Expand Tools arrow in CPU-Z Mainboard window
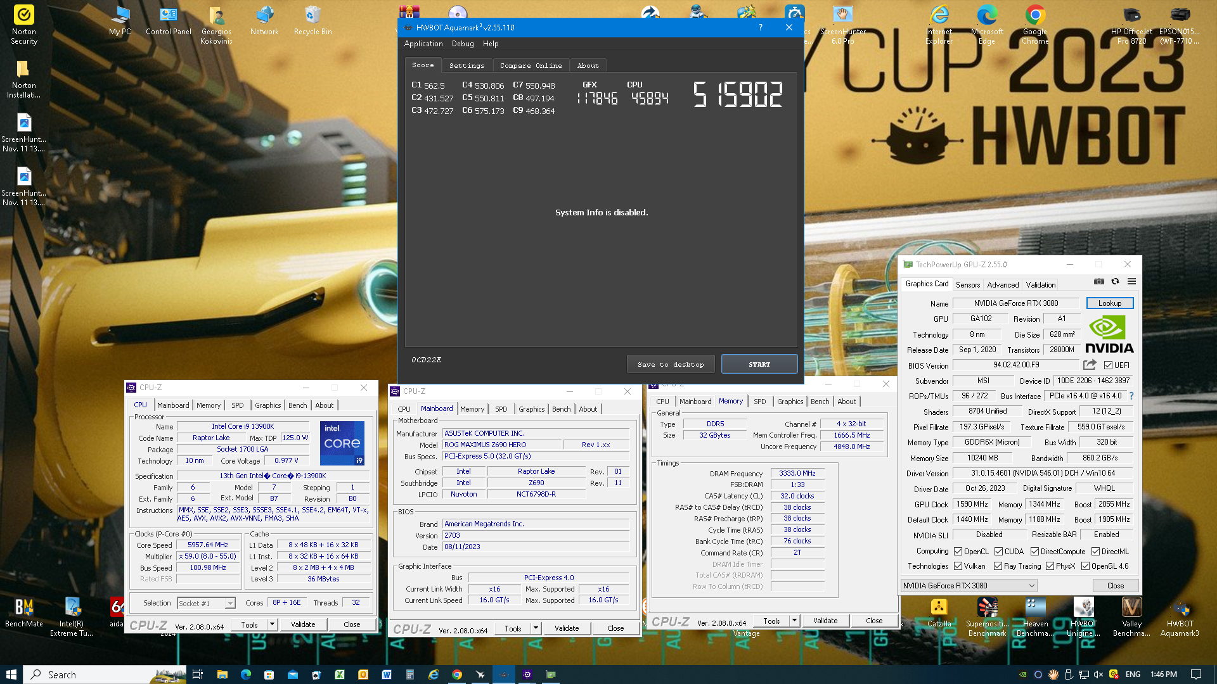Image resolution: width=1217 pixels, height=684 pixels. [x=536, y=628]
